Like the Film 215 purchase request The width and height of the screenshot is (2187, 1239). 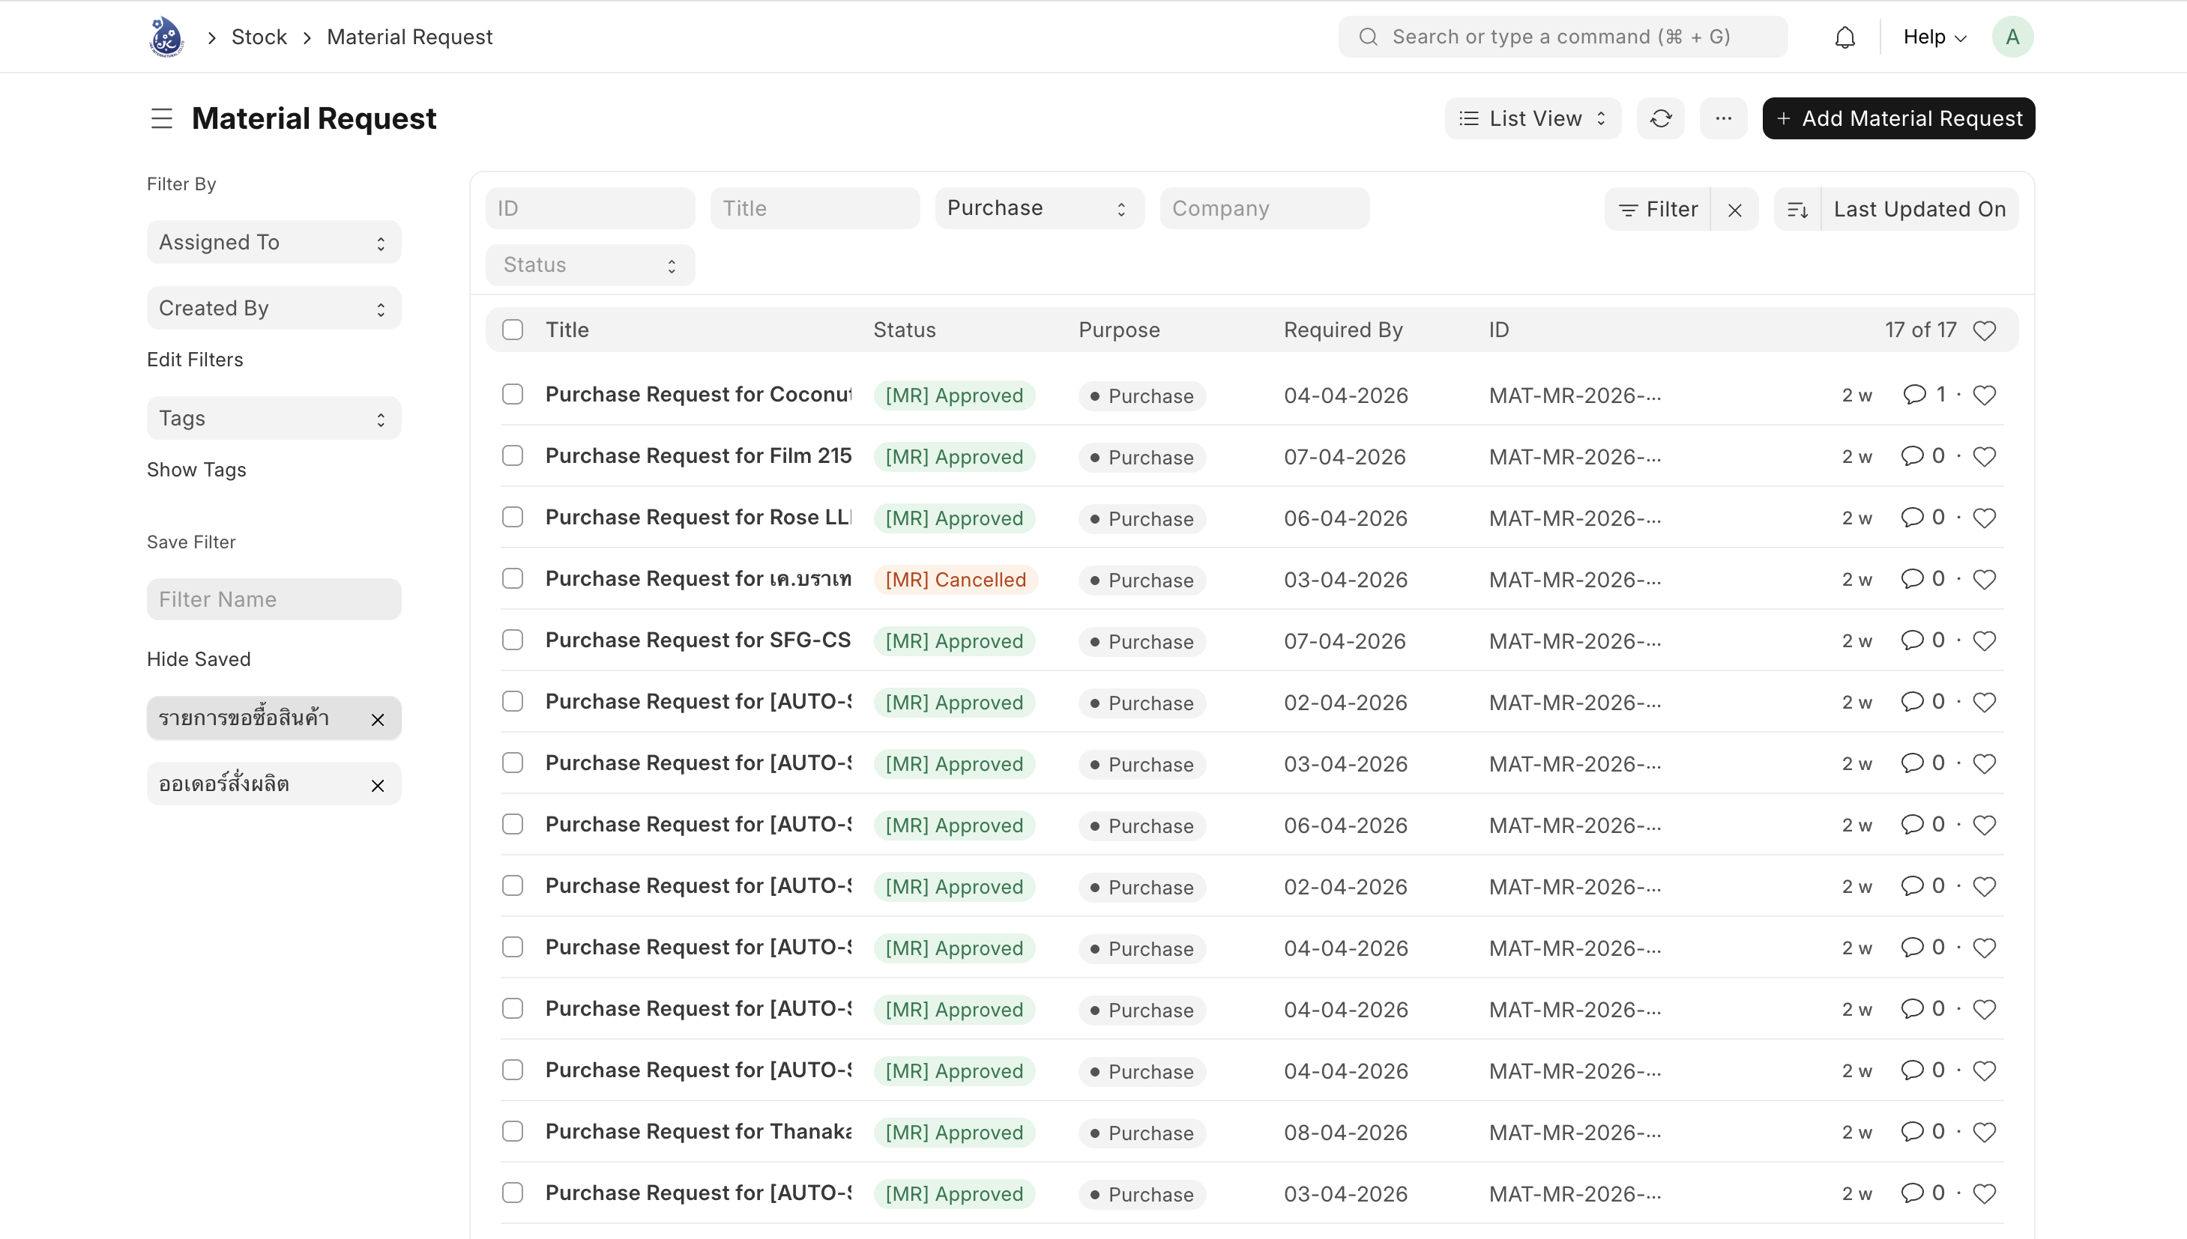[1985, 456]
